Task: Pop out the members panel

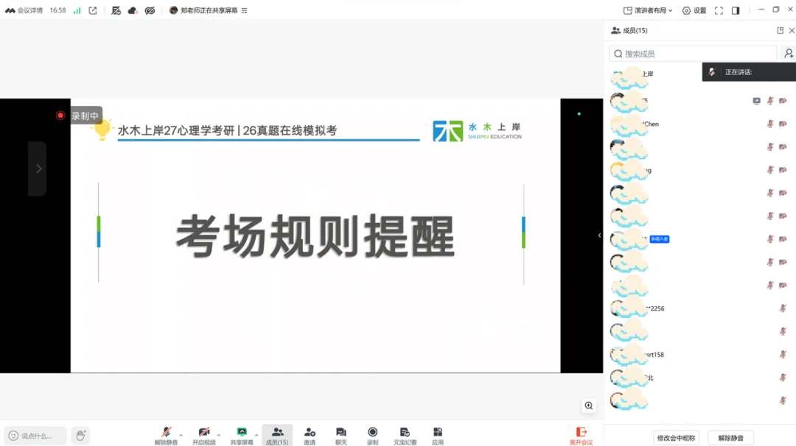Action: pyautogui.click(x=781, y=30)
